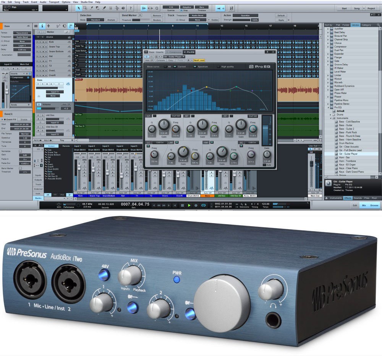Open the Gtr - Guitar Player preset dropdown
This screenshot has height=356, width=382.
(183, 57)
